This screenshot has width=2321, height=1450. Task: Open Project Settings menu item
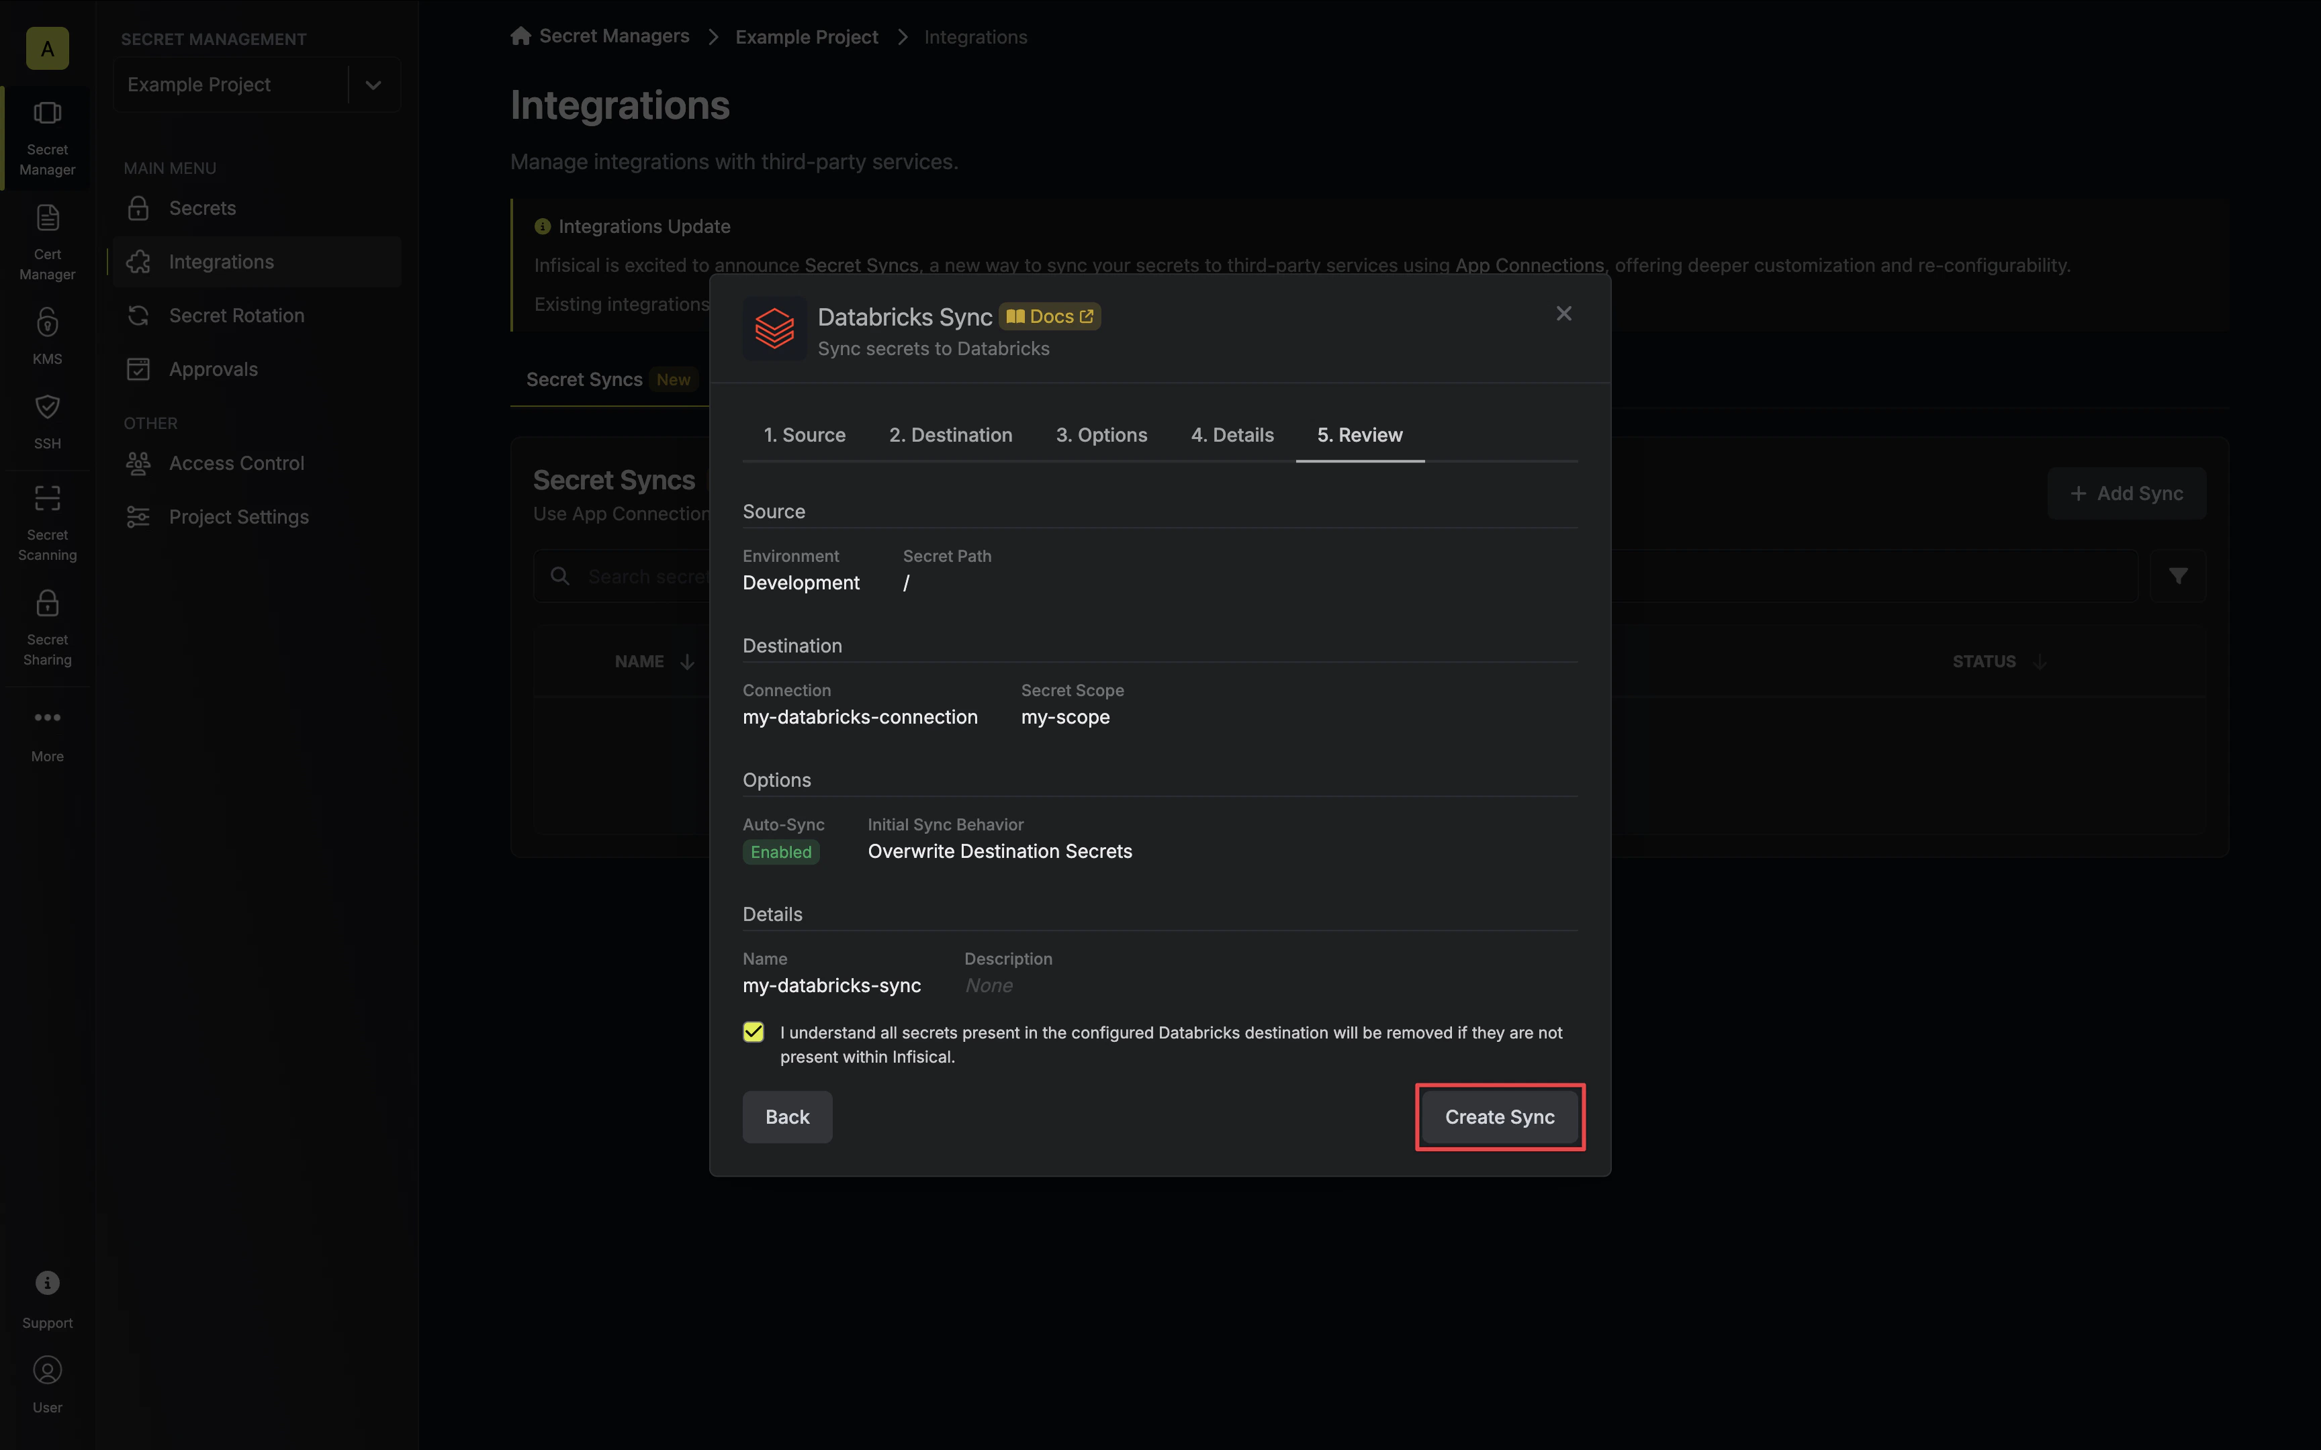click(x=256, y=517)
